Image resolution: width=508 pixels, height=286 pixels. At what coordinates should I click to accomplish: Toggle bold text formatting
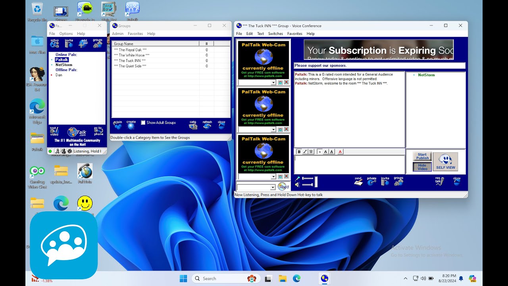click(x=299, y=152)
